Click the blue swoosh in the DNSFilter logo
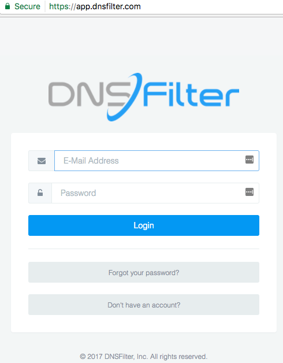Viewport: 283px width, 363px height. coord(125,97)
